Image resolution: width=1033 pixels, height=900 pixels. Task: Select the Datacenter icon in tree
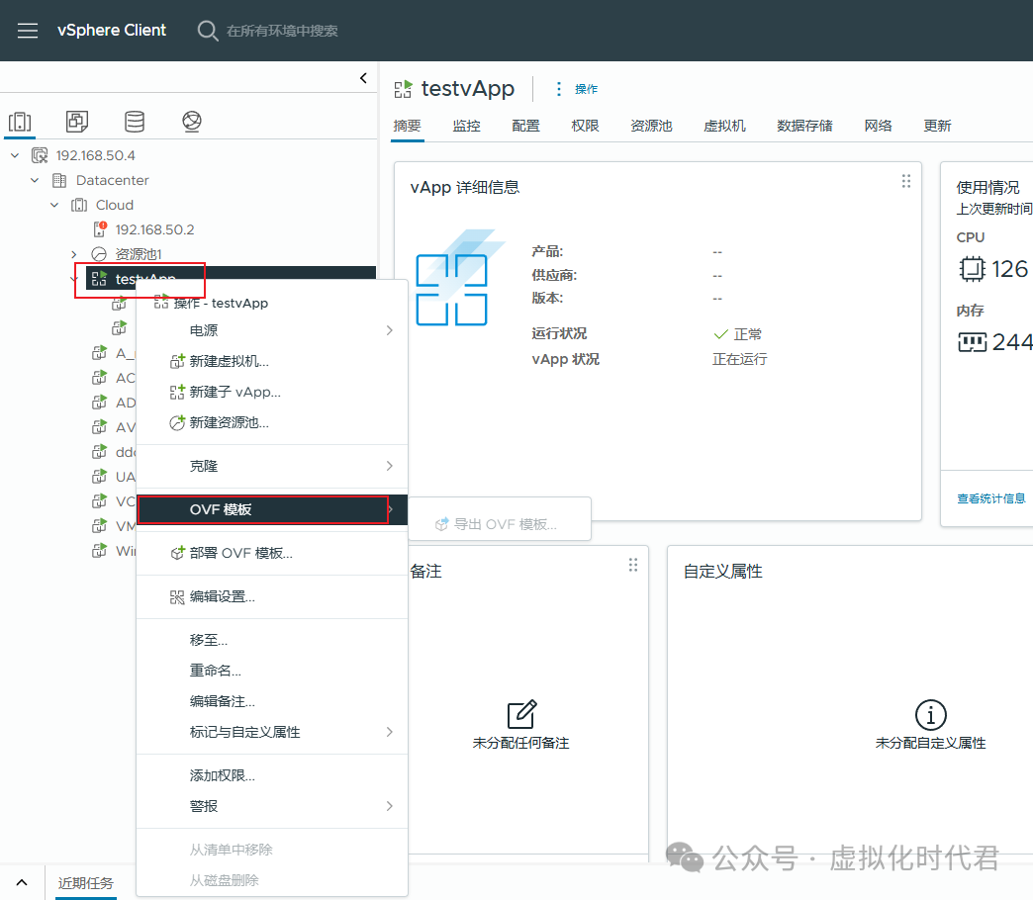tap(59, 180)
